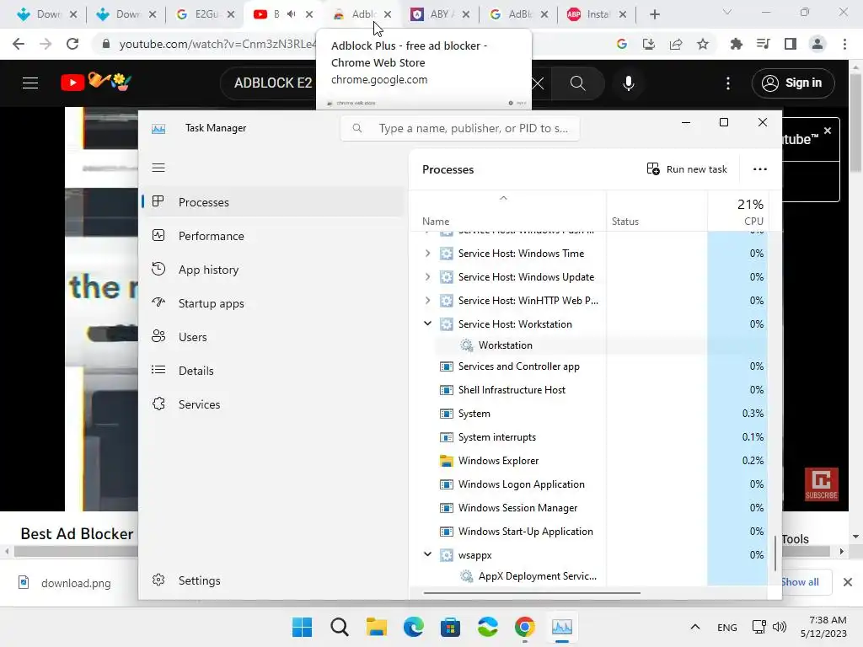Open Chrome profile avatar
The width and height of the screenshot is (863, 647).
point(817,44)
